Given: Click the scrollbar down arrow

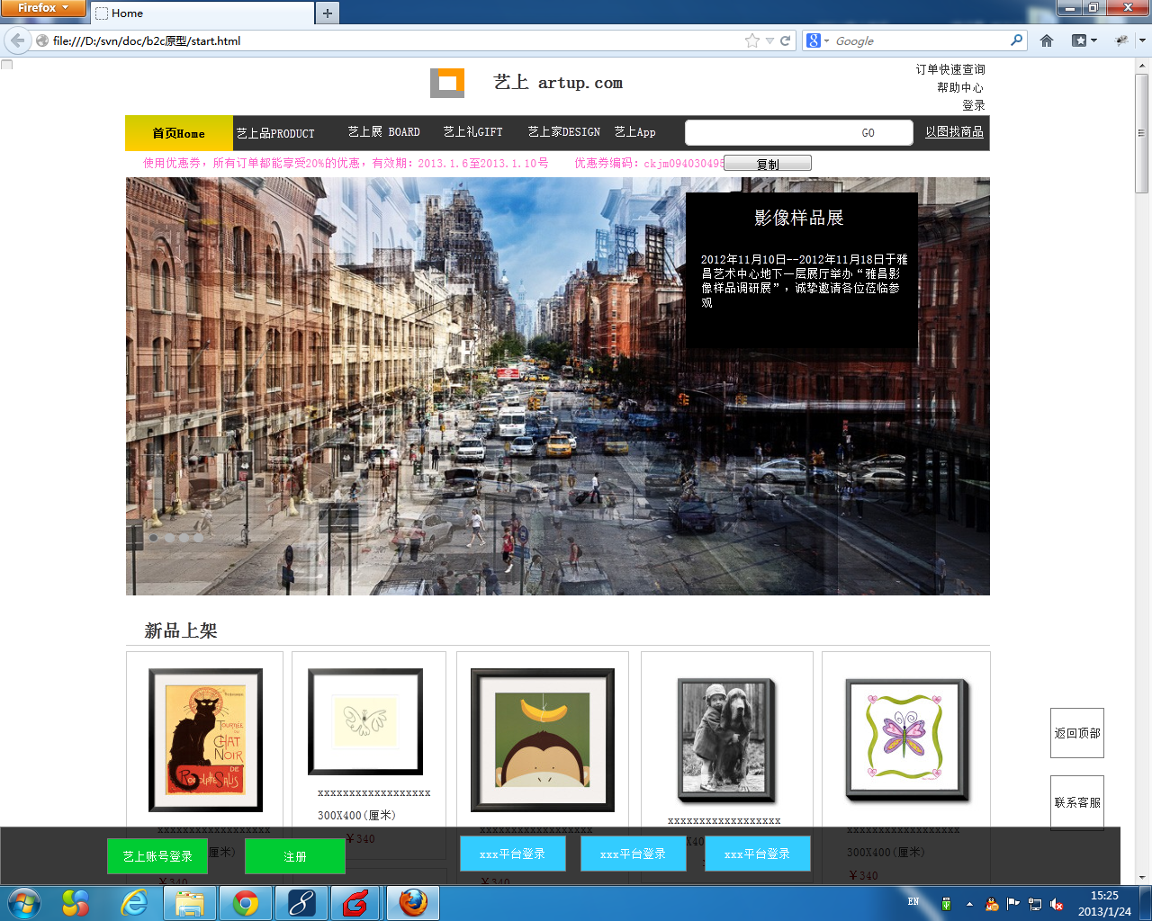Looking at the screenshot, I should tap(1142, 877).
